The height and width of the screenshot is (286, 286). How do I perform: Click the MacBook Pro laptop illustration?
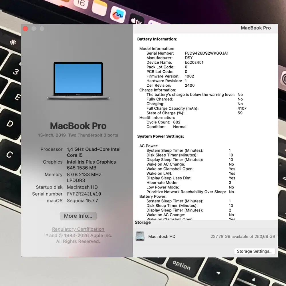pyautogui.click(x=78, y=80)
